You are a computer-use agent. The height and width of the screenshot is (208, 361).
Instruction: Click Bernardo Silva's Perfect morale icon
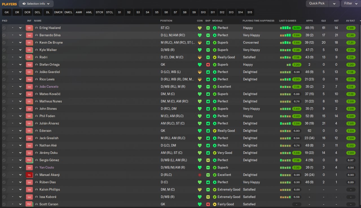click(x=215, y=35)
